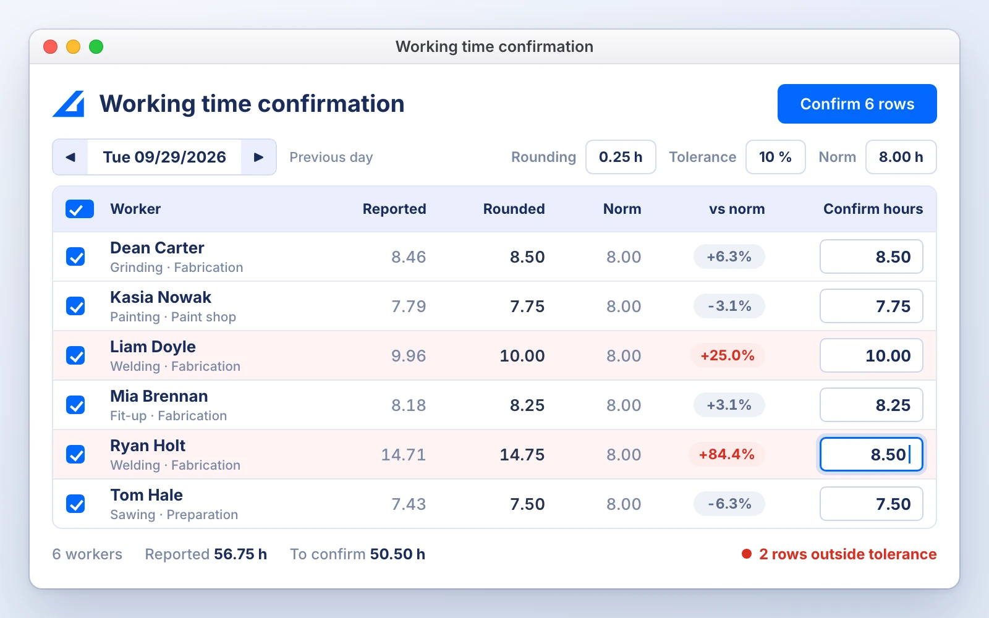This screenshot has height=618, width=989.
Task: Focus Dean Carter's confirm hours field
Action: click(871, 256)
